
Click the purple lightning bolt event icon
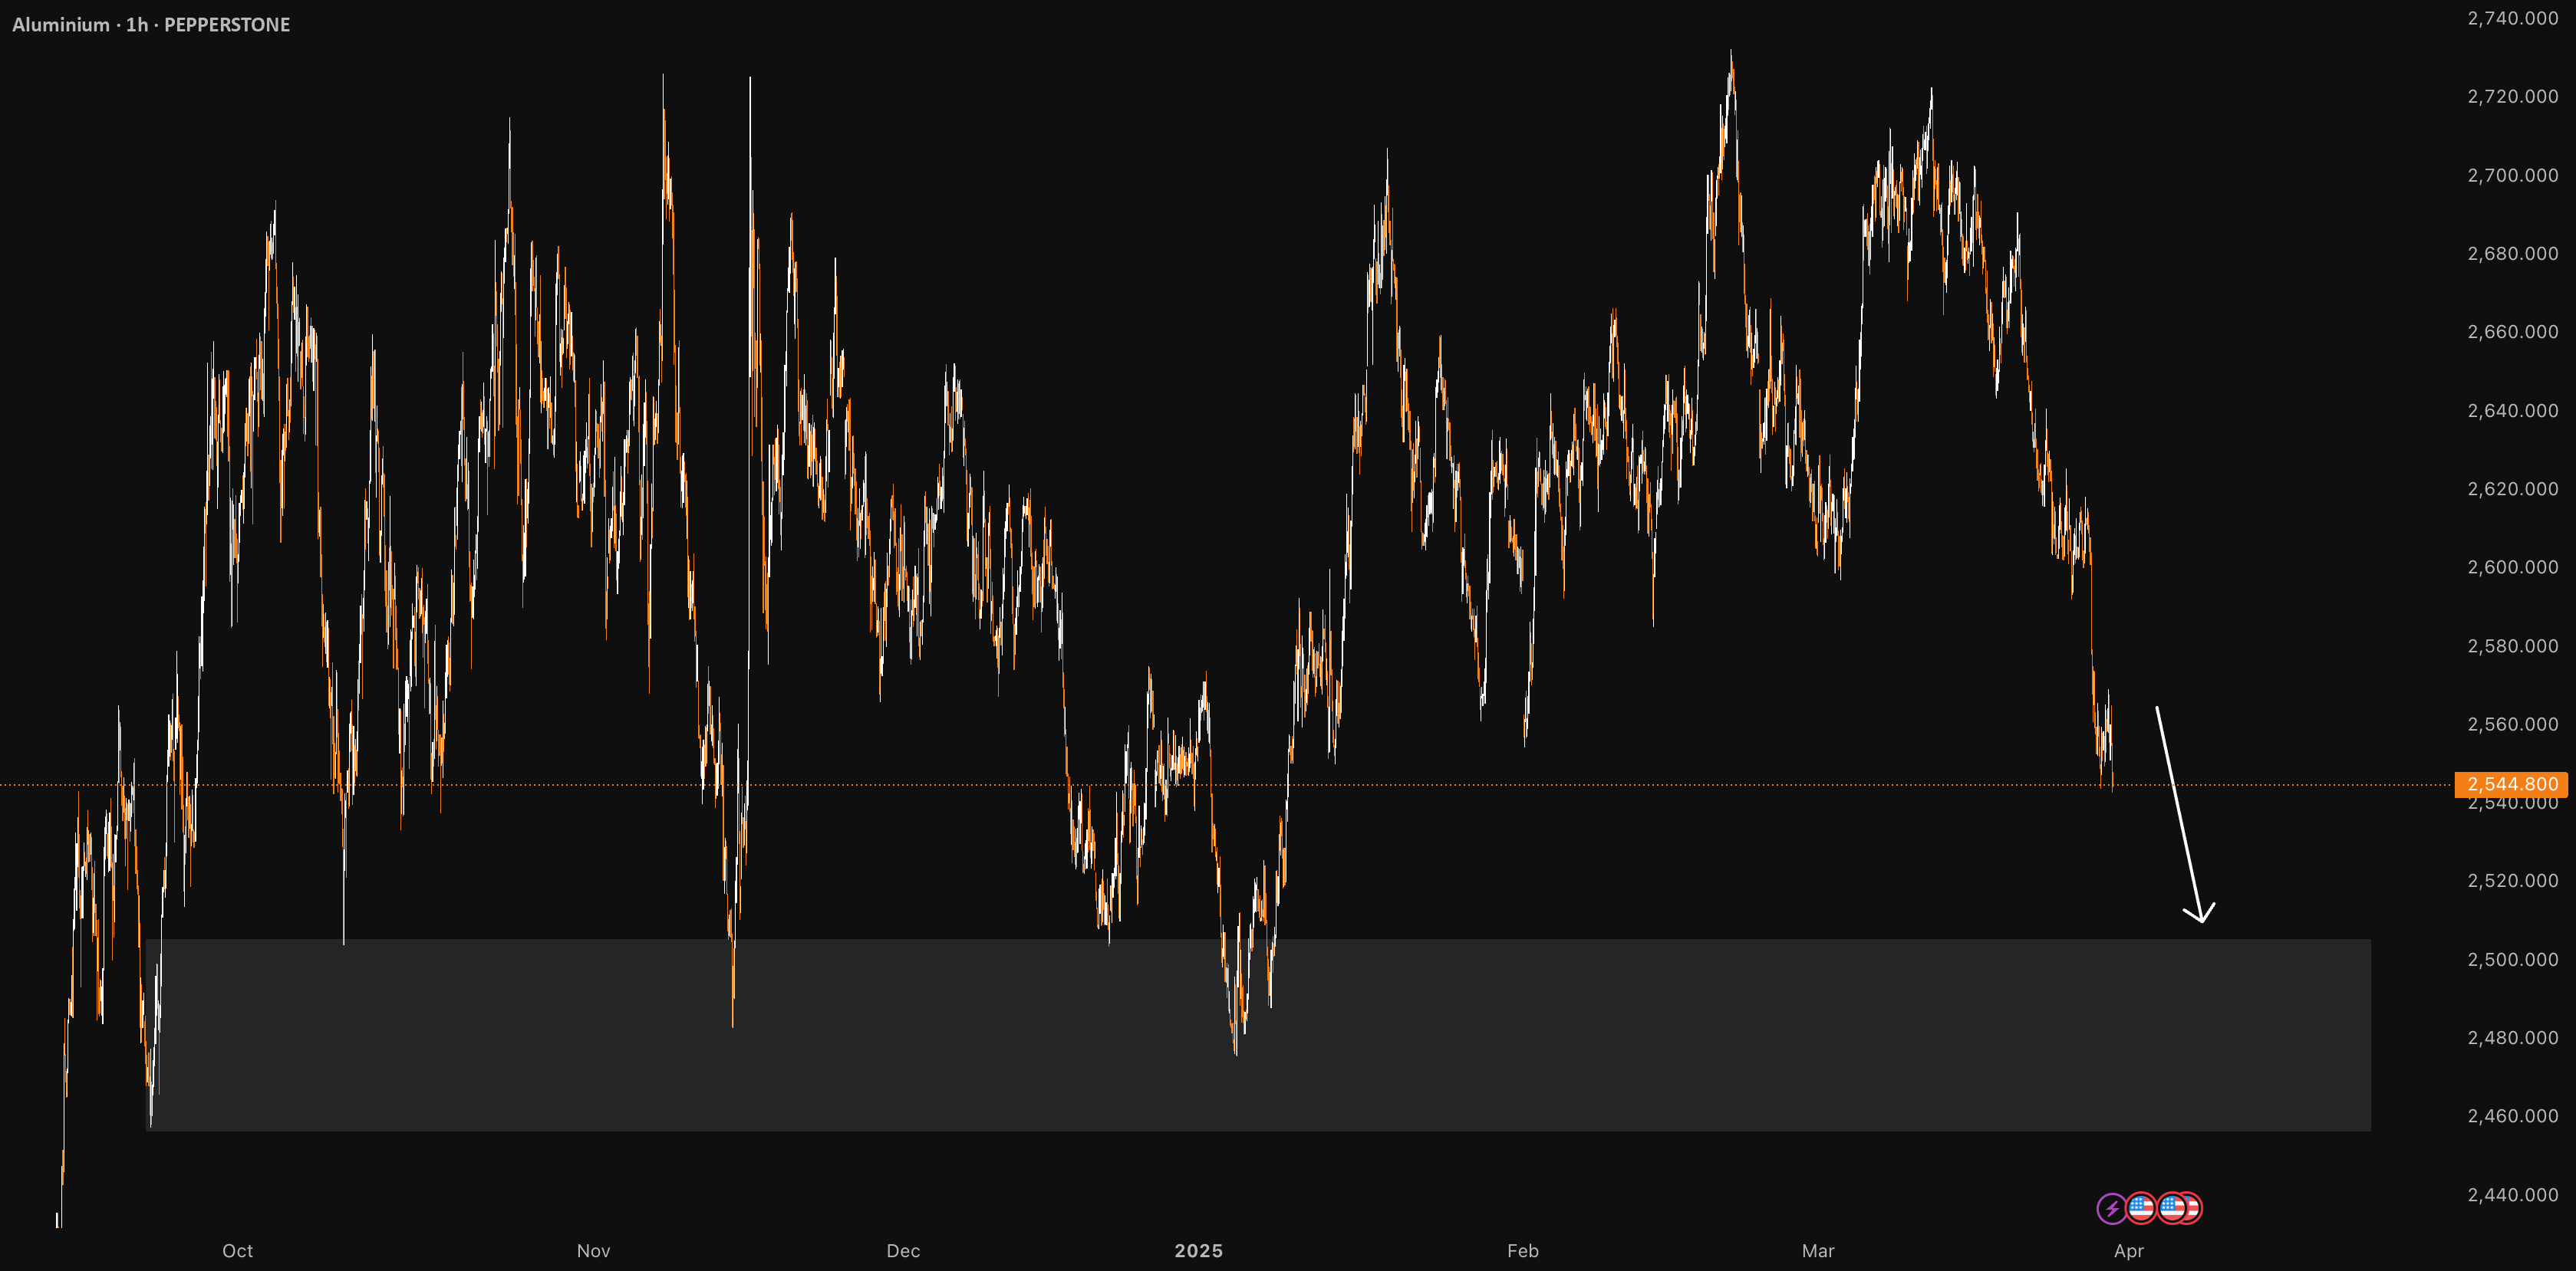pyautogui.click(x=2111, y=1208)
